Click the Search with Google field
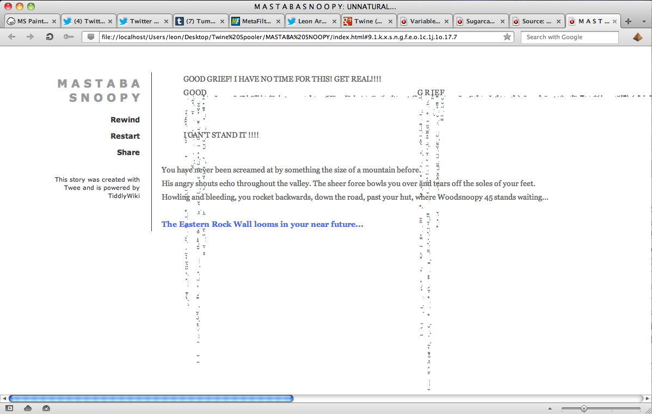This screenshot has width=652, height=414. (x=569, y=37)
